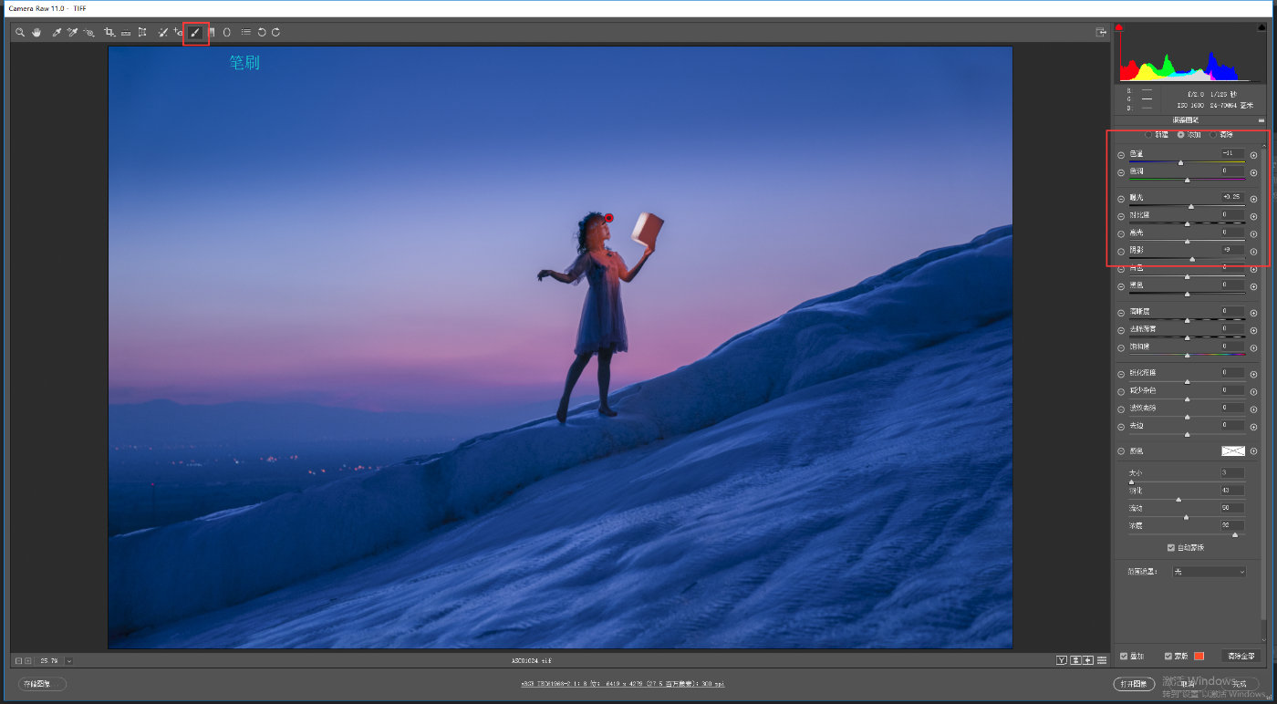Increase exposure (曝光) with plus icon
Screen dimensions: 1277x704
tap(1253, 199)
